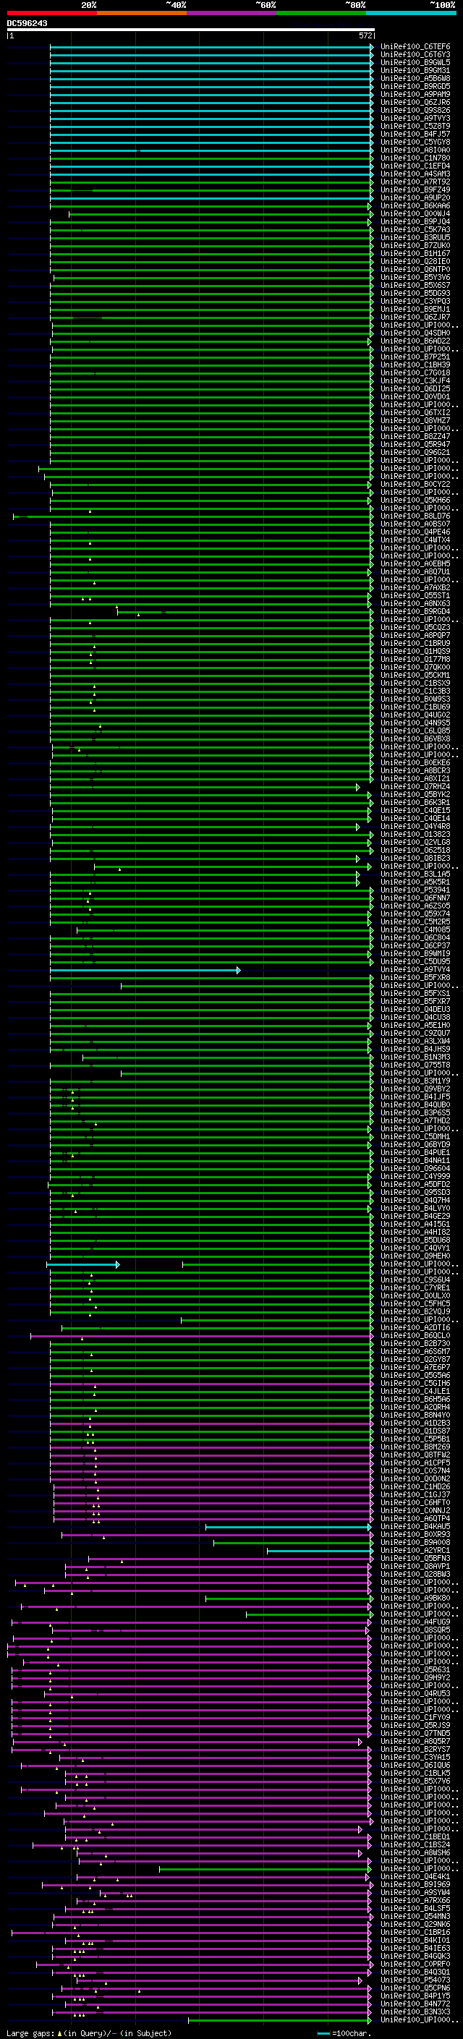Image resolution: width=463 pixels, height=2039 pixels.
Task: Select the UniRef100_Q755T8 label
Action: click(x=415, y=1065)
